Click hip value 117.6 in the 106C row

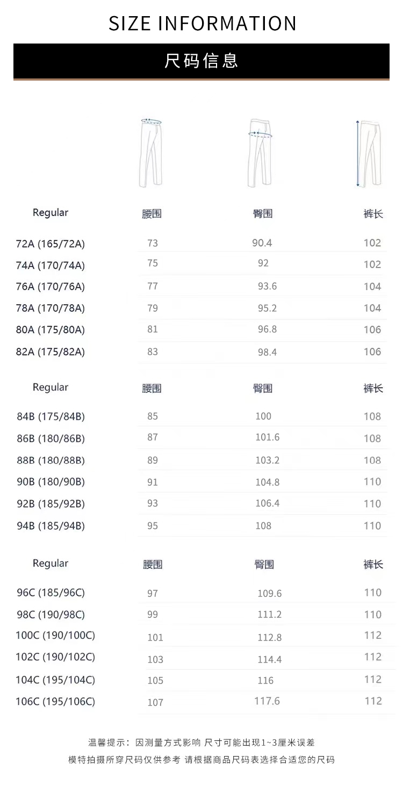[267, 701]
